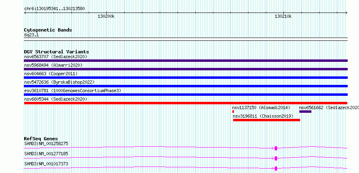
Task: Click the blue bar for nsv5472636
Action: (x=186, y=86)
